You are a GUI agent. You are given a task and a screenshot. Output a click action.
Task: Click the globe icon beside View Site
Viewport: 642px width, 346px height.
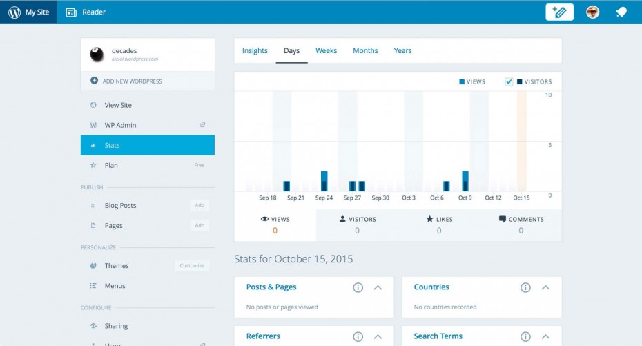(93, 105)
